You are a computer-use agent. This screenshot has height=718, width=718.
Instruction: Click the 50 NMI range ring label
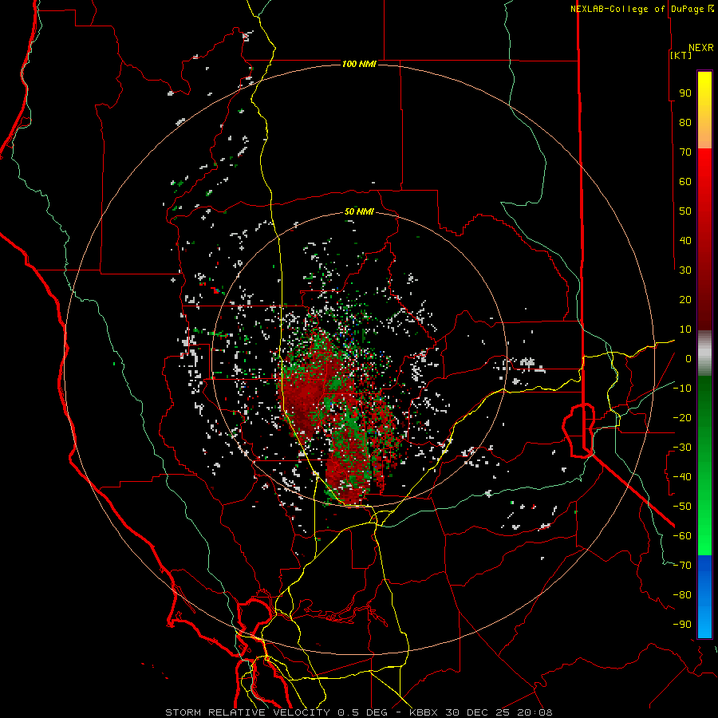[x=359, y=211]
